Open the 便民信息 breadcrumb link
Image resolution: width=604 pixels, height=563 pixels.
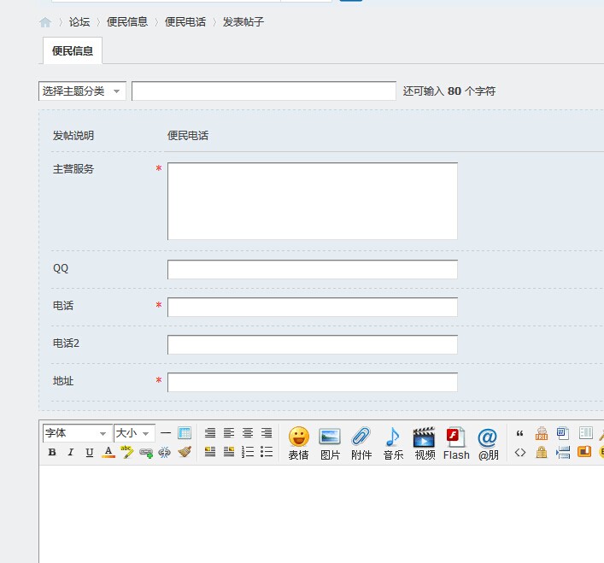pyautogui.click(x=127, y=22)
